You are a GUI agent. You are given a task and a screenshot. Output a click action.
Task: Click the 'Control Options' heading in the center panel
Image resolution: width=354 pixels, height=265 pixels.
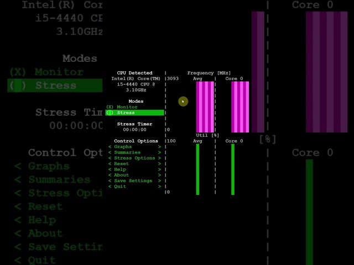click(136, 141)
